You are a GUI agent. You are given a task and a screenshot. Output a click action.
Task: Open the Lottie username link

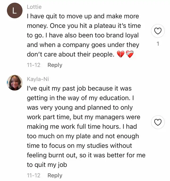(34, 7)
